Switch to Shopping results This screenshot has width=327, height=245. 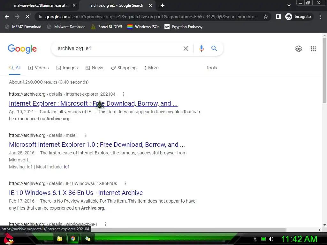124,68
